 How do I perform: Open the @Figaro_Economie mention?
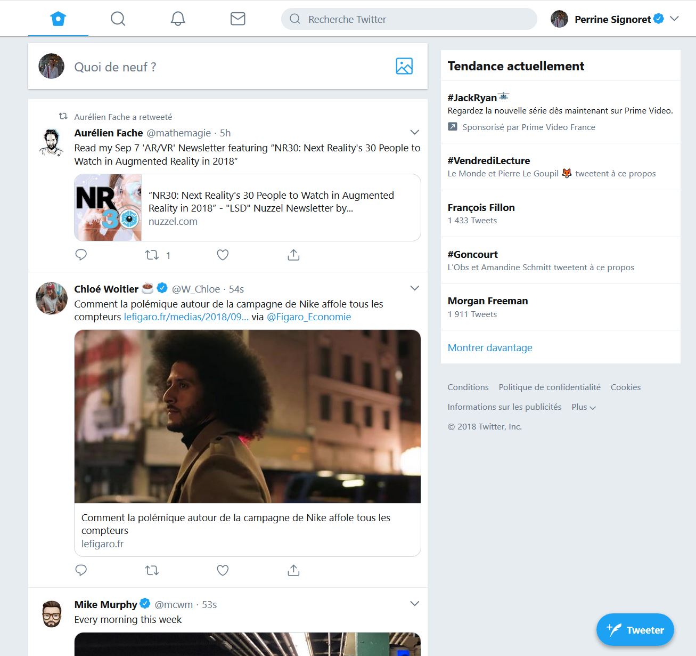tap(309, 317)
